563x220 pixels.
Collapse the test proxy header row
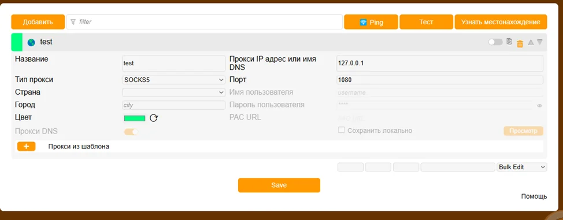(279, 42)
